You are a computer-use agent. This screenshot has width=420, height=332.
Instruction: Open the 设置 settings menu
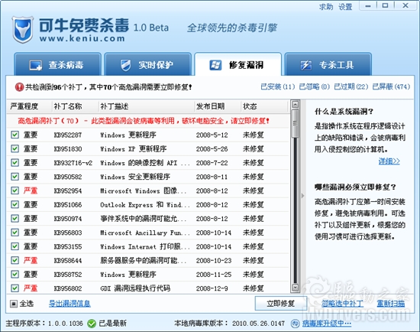(x=345, y=7)
